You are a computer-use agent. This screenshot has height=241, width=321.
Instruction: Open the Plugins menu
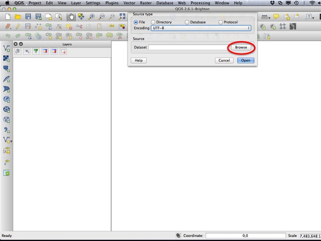tap(112, 3)
